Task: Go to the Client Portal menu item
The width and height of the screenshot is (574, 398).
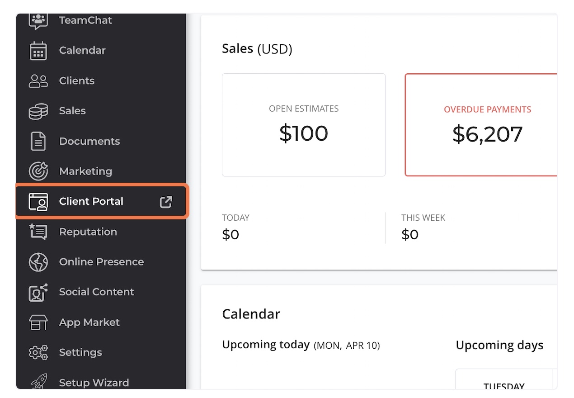Action: (101, 202)
